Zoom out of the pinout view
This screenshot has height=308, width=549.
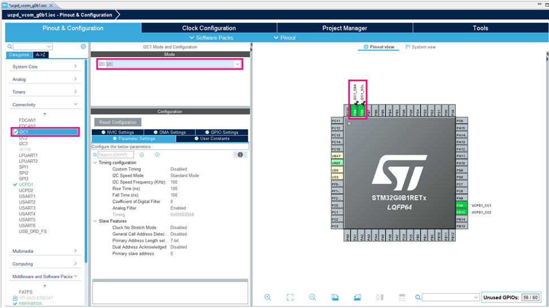pyautogui.click(x=313, y=297)
